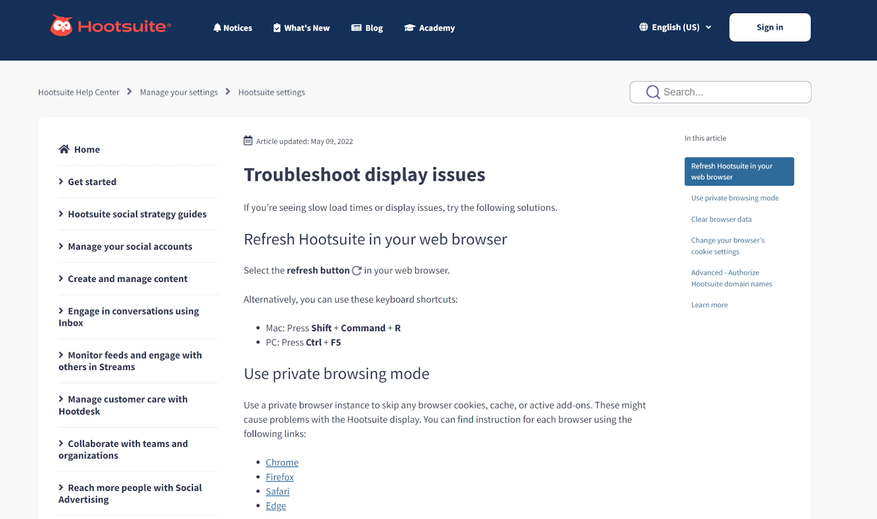Click the Blog newspaper icon
877x519 pixels.
tap(356, 28)
